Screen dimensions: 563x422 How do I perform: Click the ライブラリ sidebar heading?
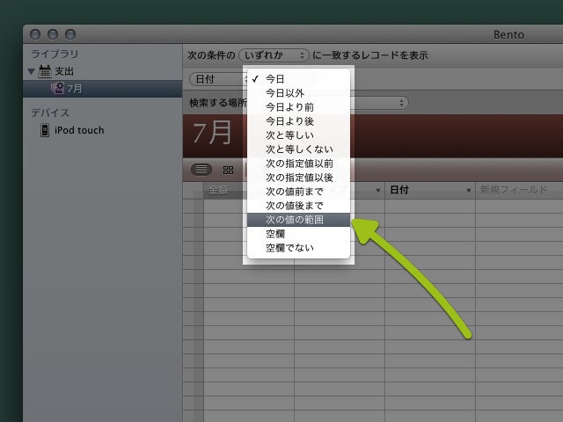[55, 54]
